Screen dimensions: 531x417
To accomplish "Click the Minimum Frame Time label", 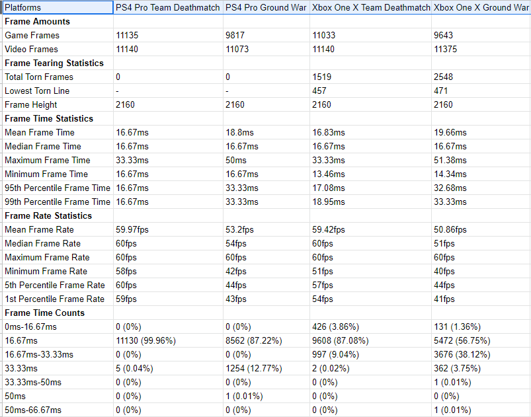I will pos(46,174).
